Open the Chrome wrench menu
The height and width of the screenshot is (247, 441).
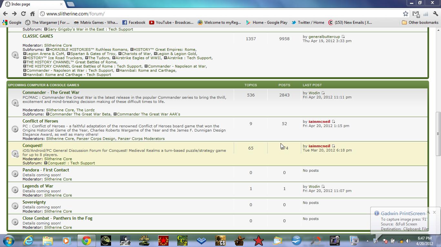(436, 14)
